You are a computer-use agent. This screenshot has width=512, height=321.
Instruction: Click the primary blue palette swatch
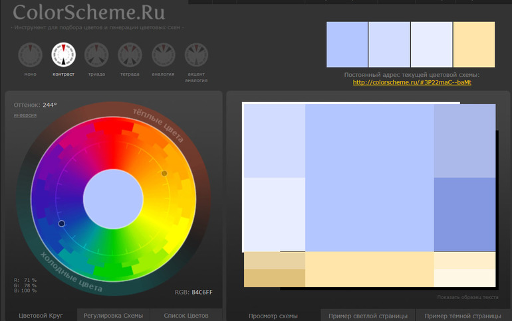coord(347,44)
